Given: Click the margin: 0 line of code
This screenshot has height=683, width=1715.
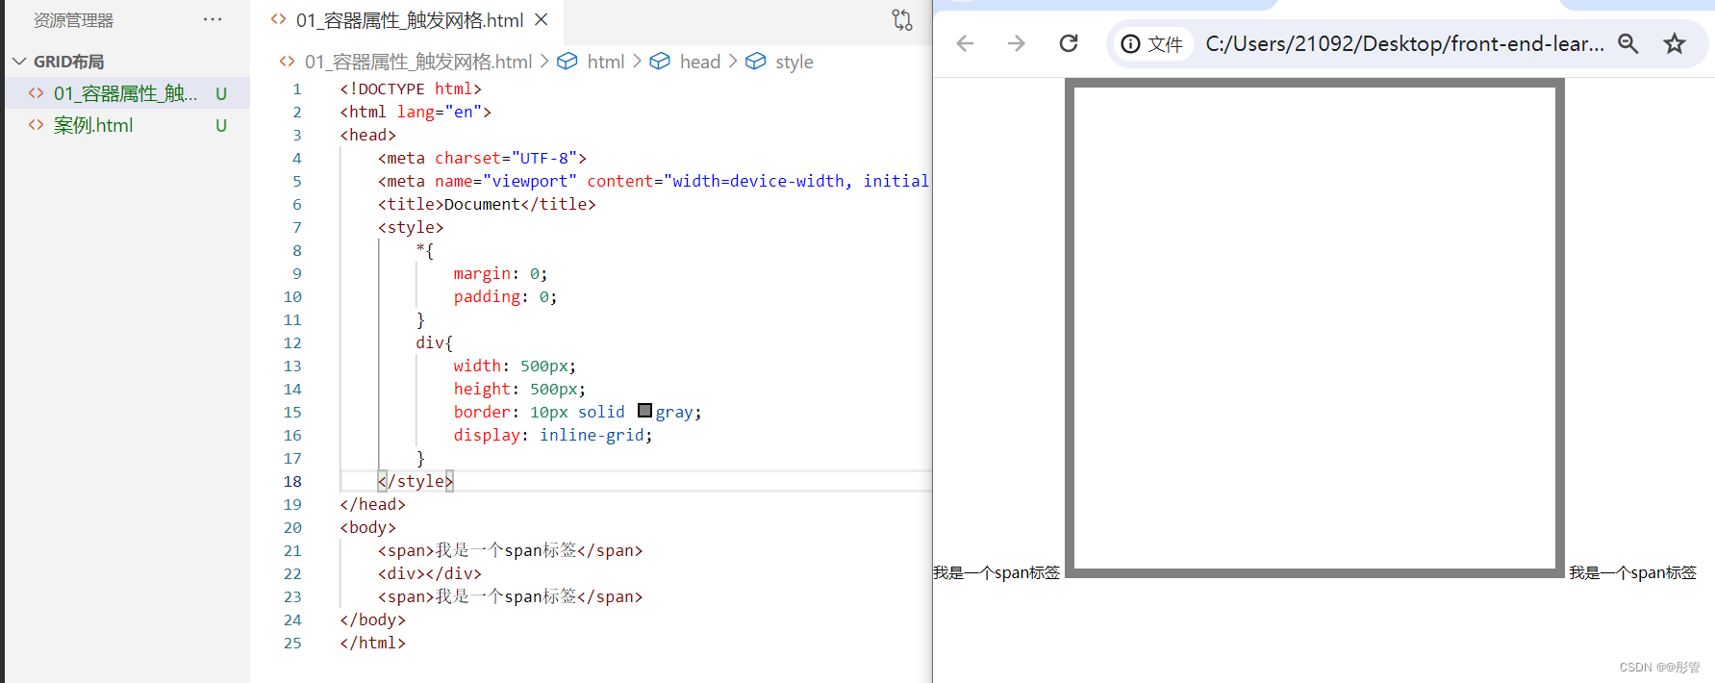Looking at the screenshot, I should click(500, 273).
